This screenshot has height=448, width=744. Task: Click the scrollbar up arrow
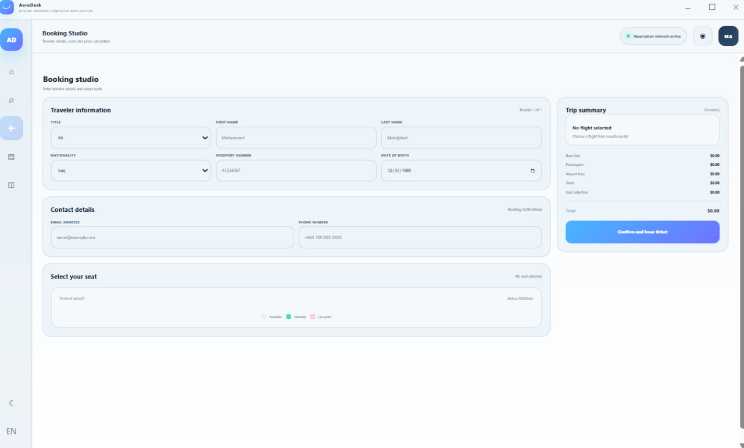[x=742, y=59]
